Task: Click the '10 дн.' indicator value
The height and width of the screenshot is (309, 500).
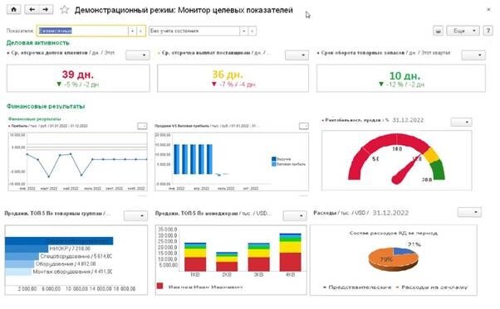Action: 404,75
